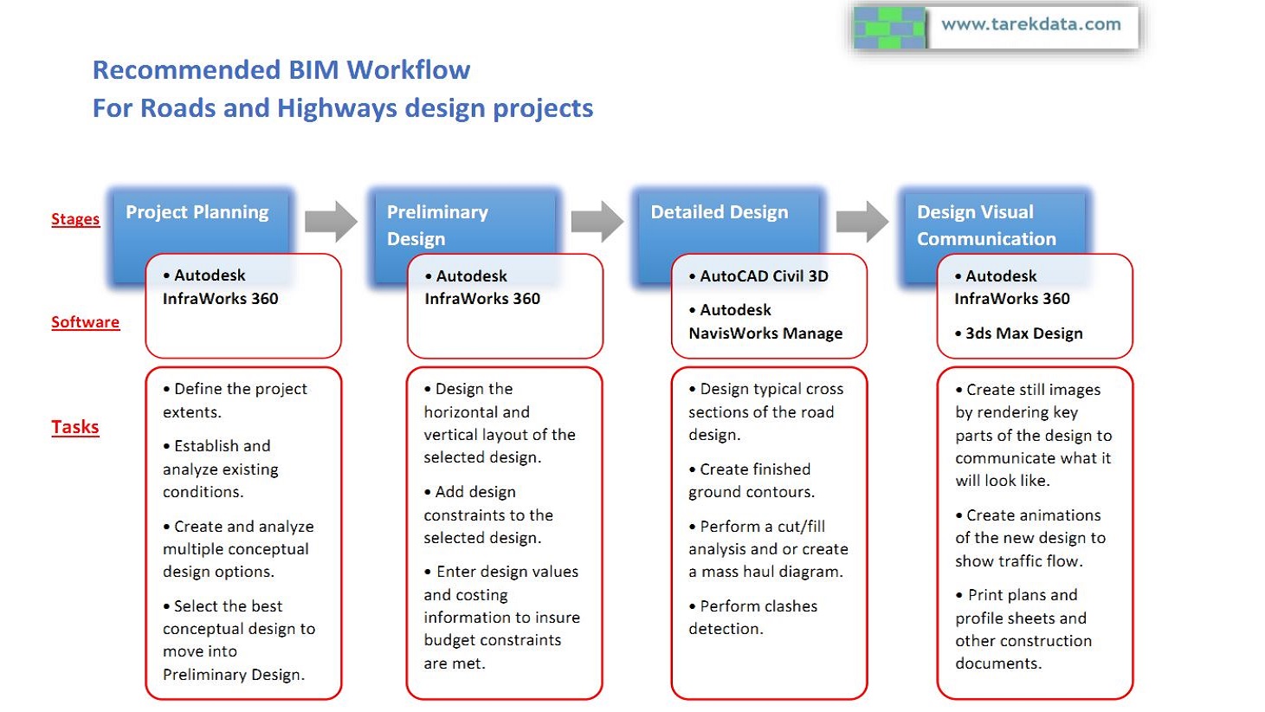Click 'Create still images by rendering' task

point(1034,435)
